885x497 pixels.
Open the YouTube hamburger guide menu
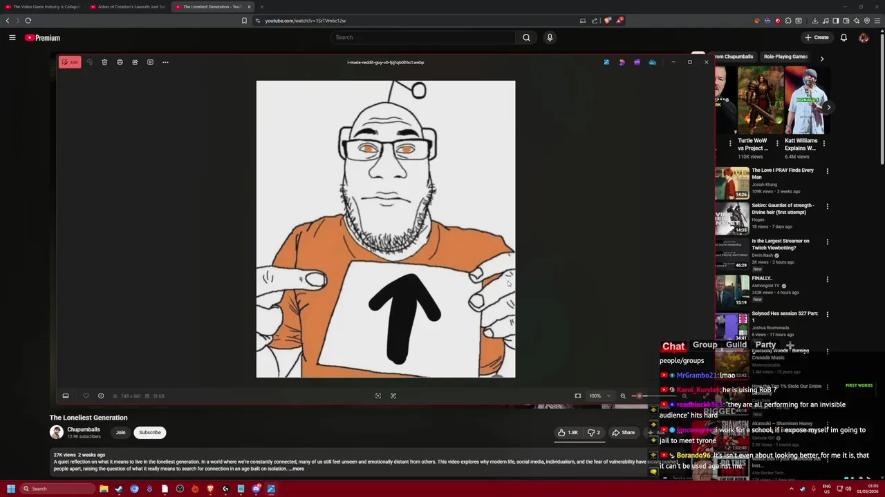[12, 37]
